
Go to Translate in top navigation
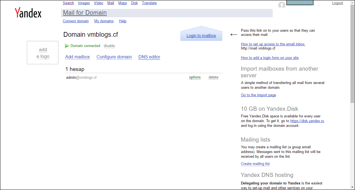click(149, 3)
